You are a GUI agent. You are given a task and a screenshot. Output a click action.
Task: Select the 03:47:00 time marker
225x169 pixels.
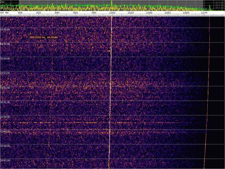pos(5,160)
